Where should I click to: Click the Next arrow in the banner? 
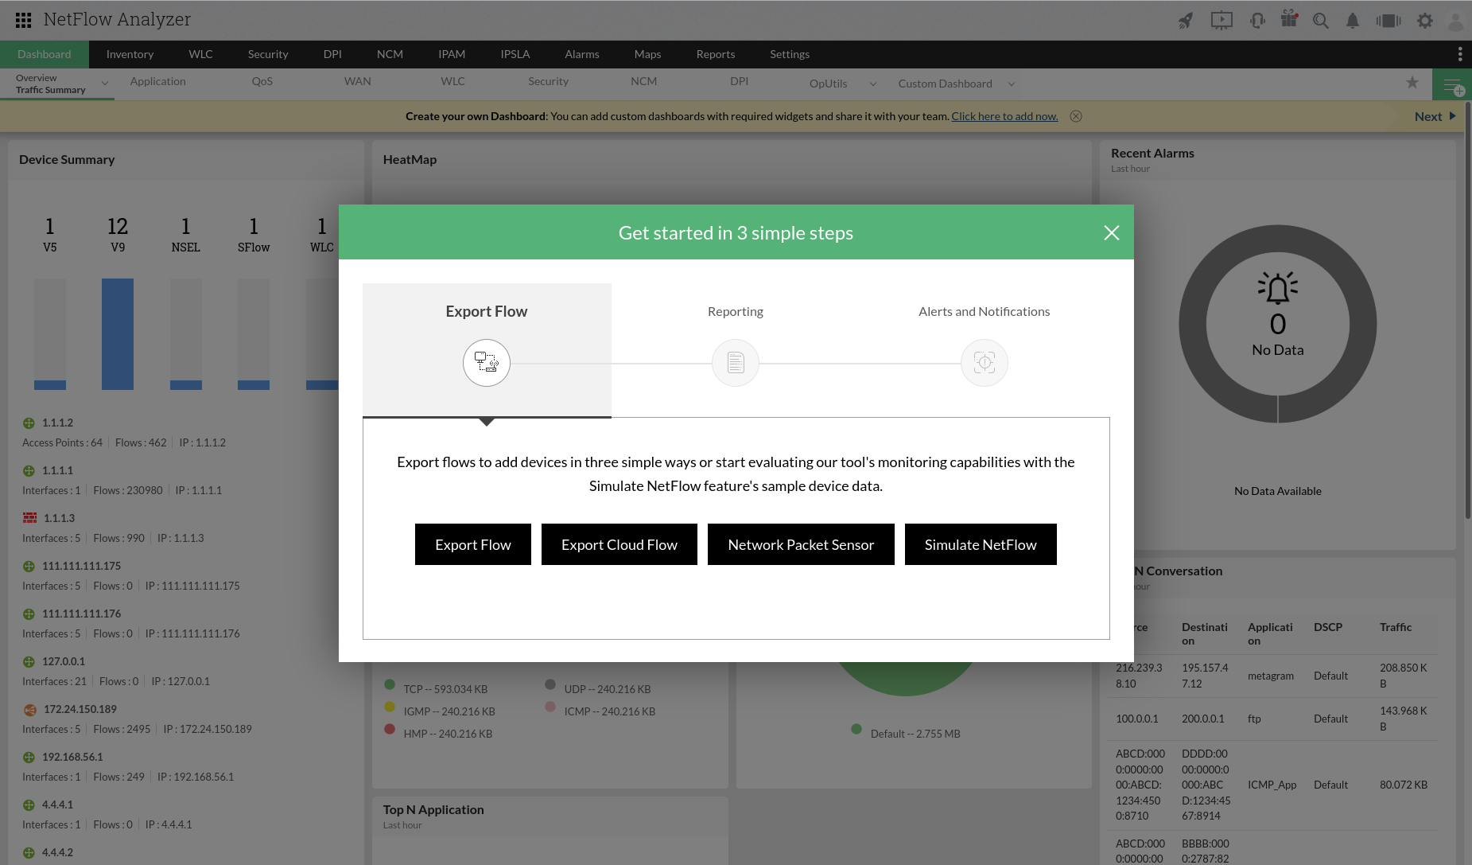point(1453,116)
